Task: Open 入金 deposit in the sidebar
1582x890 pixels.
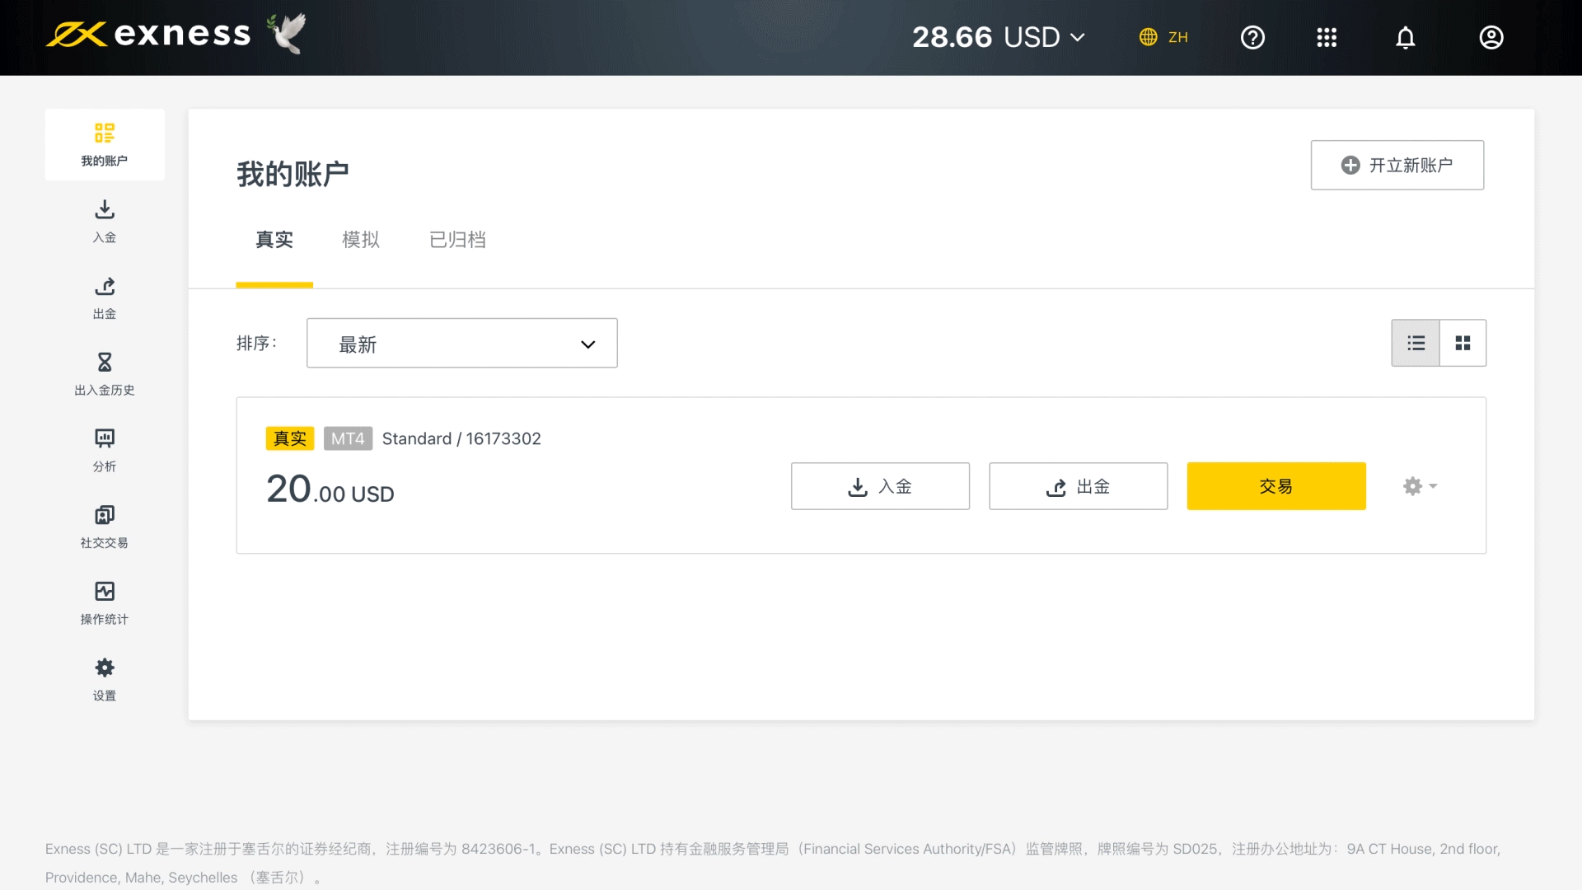Action: tap(105, 221)
